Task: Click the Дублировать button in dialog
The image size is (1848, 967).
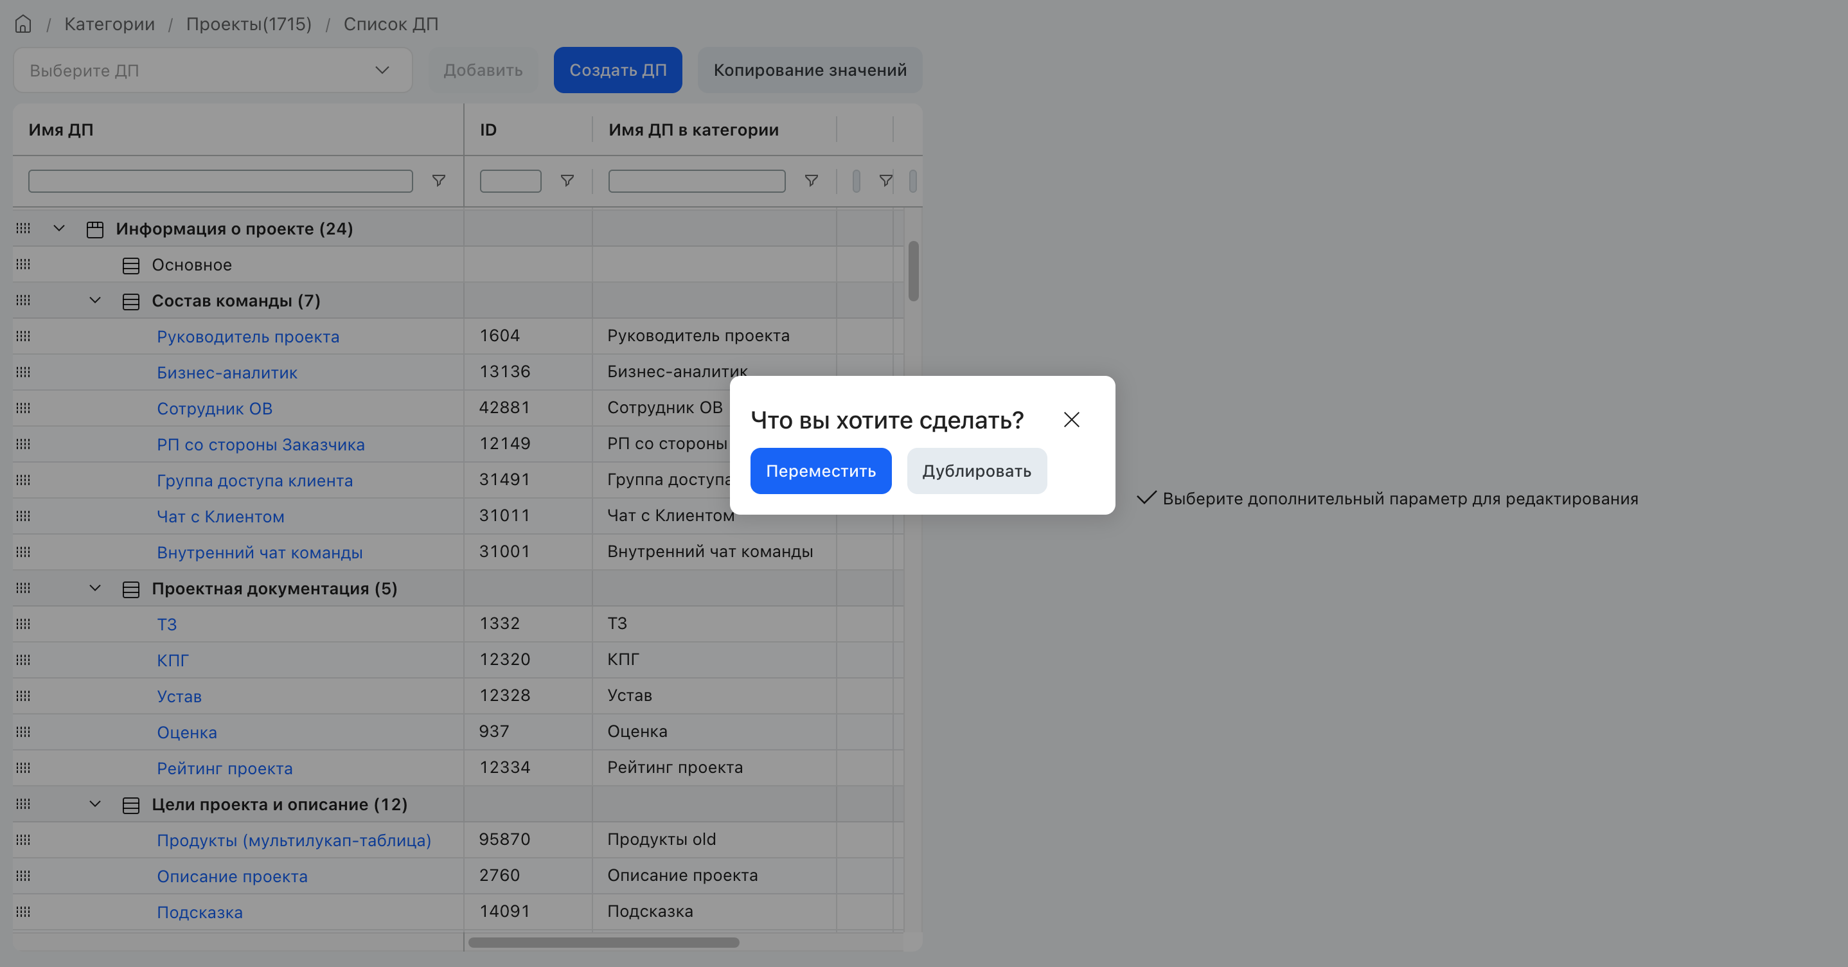Action: point(977,470)
